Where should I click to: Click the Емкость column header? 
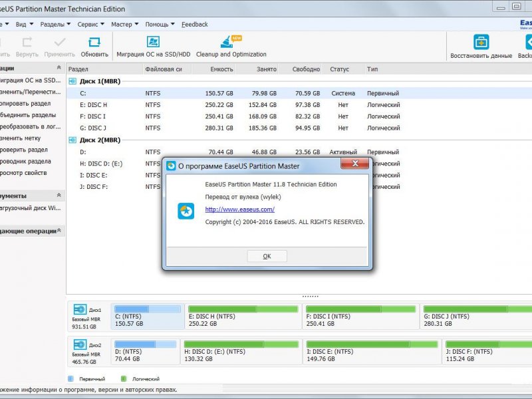pos(213,69)
